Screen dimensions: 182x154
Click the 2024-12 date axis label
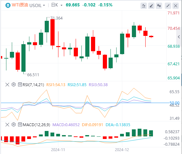(x=122, y=150)
